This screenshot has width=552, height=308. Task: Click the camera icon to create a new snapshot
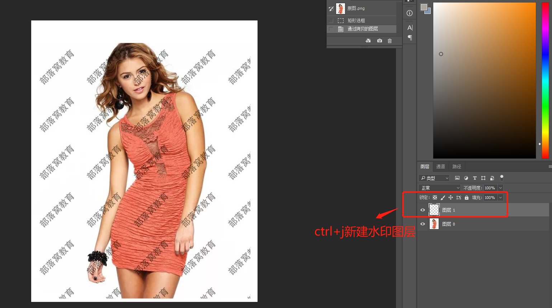click(379, 41)
